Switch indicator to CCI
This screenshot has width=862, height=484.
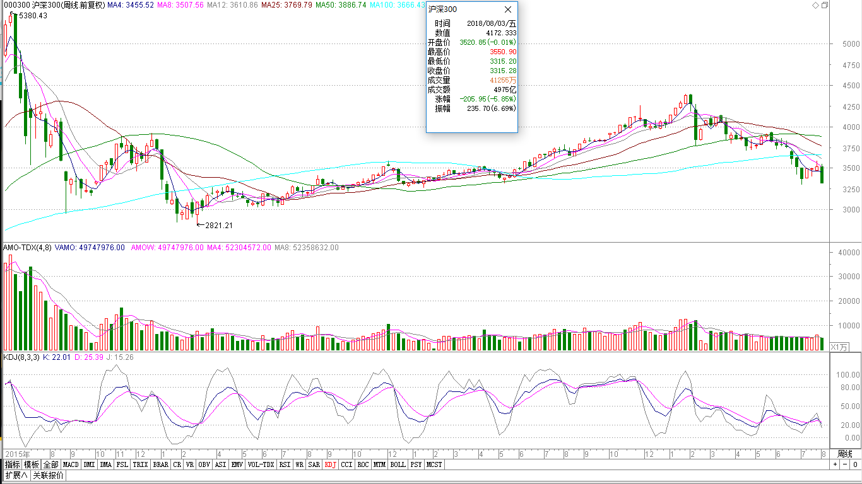(347, 465)
